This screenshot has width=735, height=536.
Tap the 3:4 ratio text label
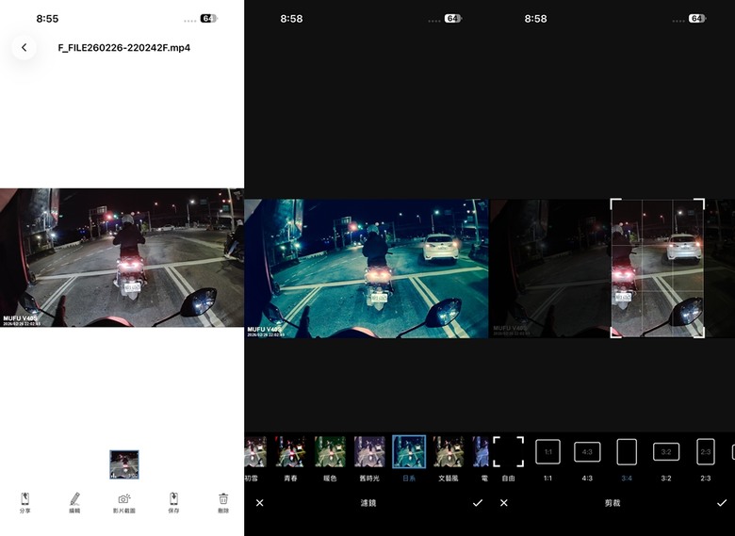[x=627, y=479]
